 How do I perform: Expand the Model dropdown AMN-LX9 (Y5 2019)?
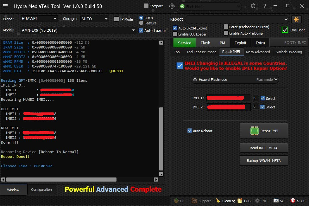pyautogui.click(x=79, y=30)
